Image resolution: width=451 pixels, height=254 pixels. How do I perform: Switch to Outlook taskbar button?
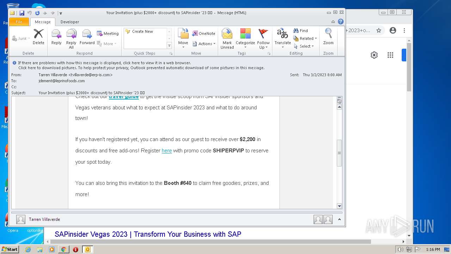(88, 249)
